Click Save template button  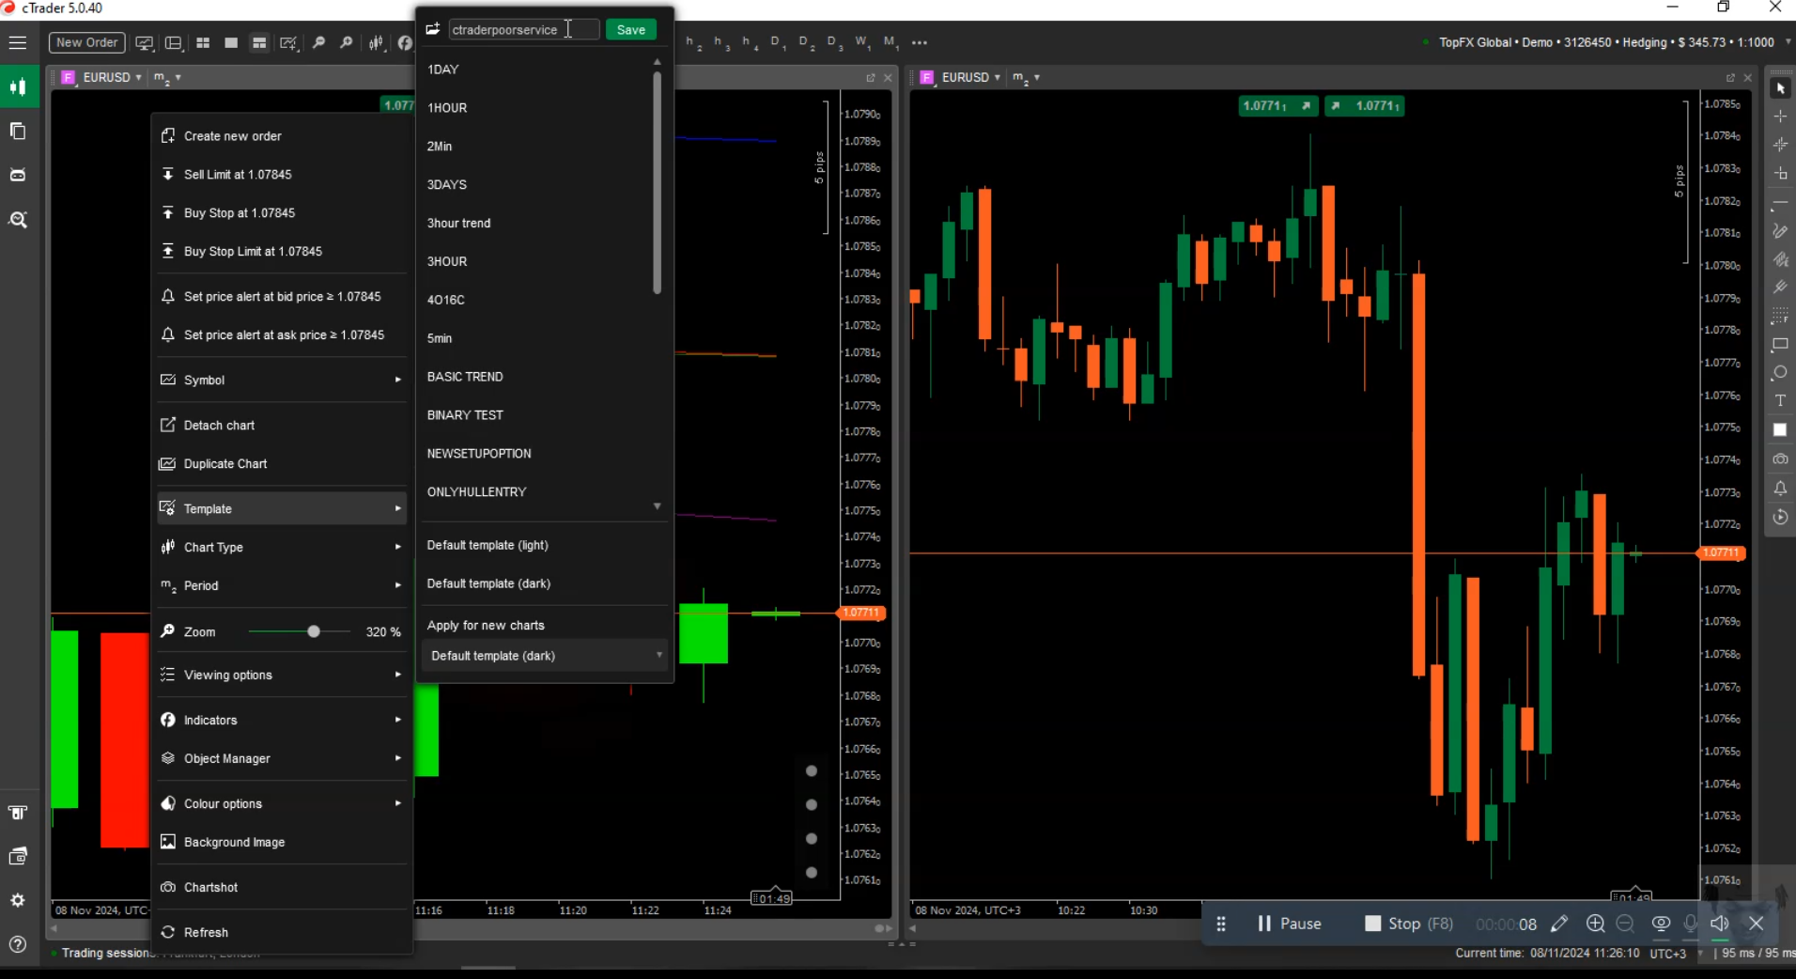631,30
